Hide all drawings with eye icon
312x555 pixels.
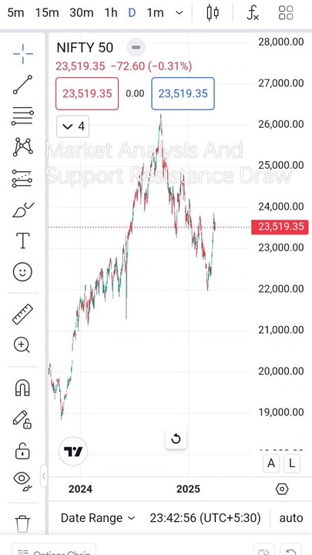tap(22, 481)
